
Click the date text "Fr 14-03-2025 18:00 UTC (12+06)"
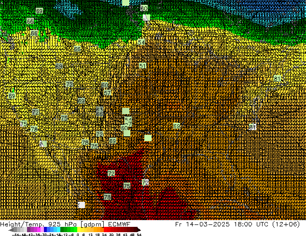[x=237, y=224]
